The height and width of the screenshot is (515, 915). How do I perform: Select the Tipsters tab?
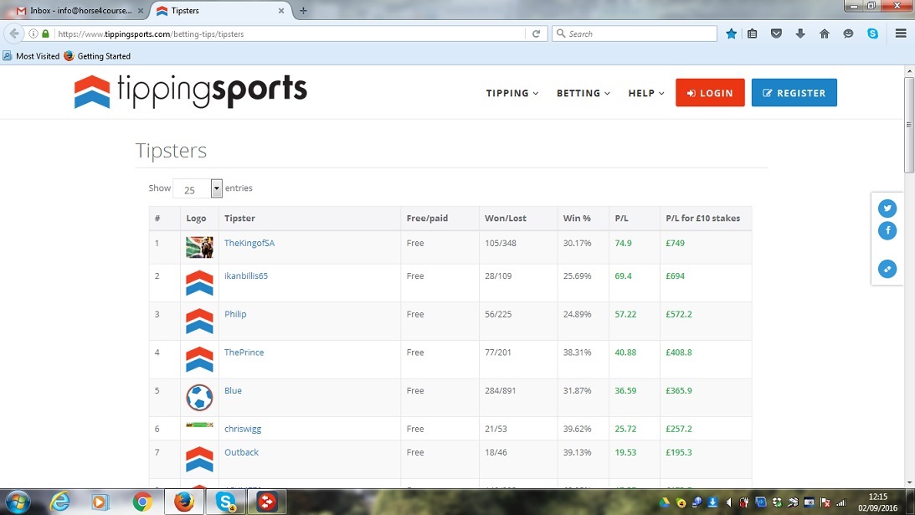pos(220,11)
